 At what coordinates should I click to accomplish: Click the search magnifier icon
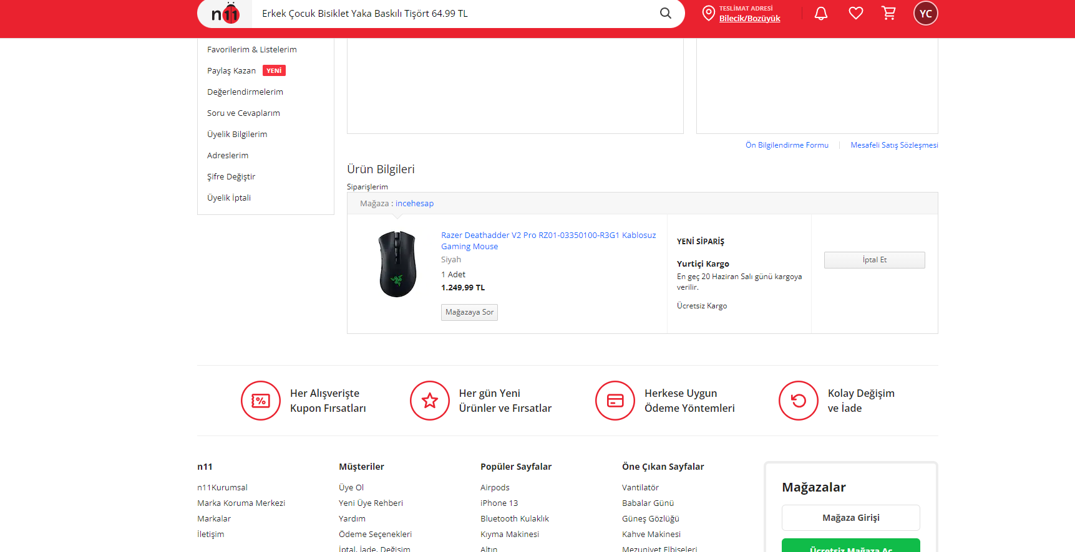point(666,14)
